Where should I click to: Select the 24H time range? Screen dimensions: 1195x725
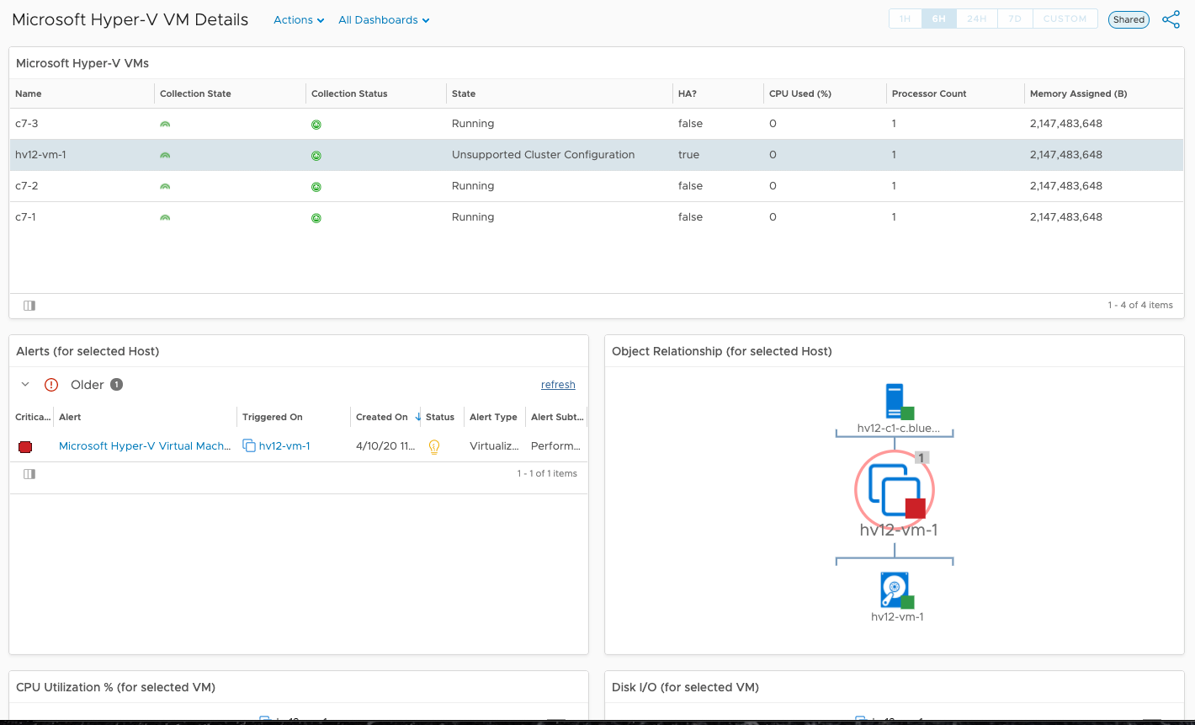[977, 19]
